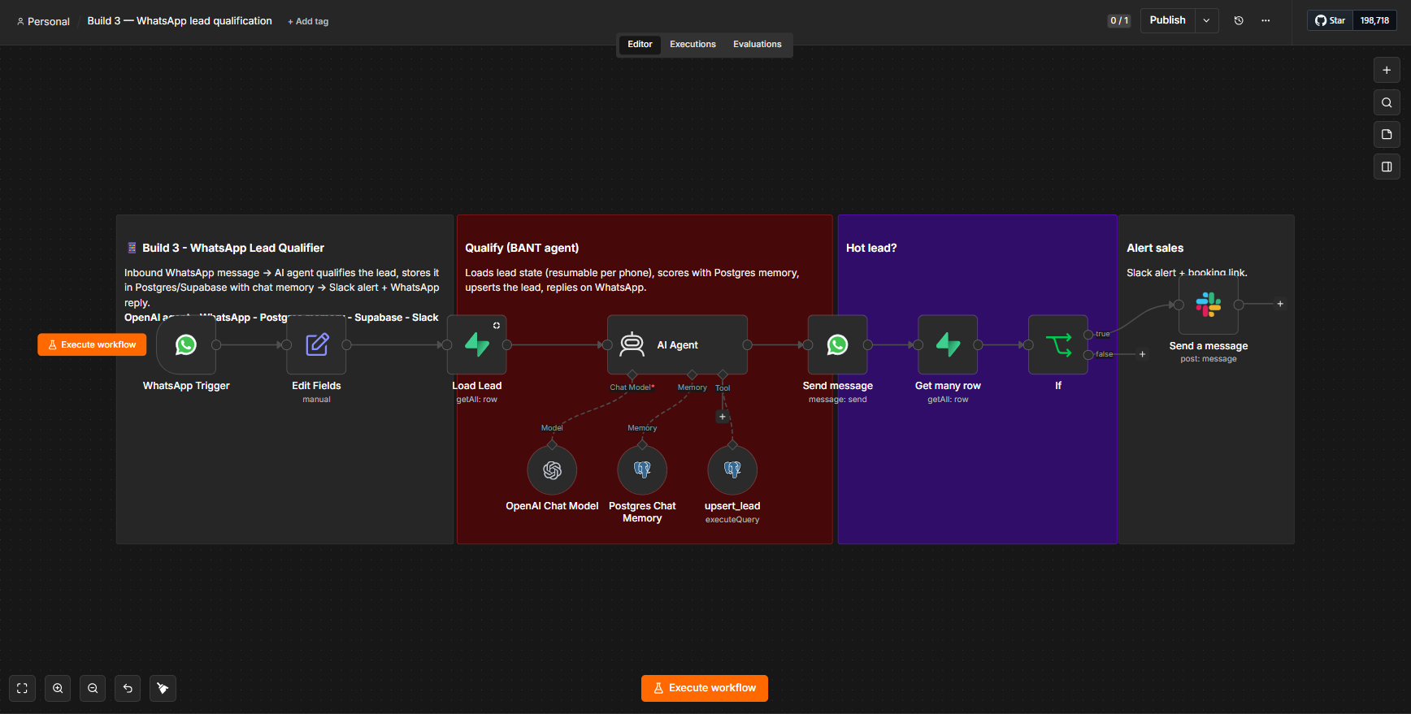Rename the workflow title
This screenshot has height=714, width=1411.
[180, 20]
